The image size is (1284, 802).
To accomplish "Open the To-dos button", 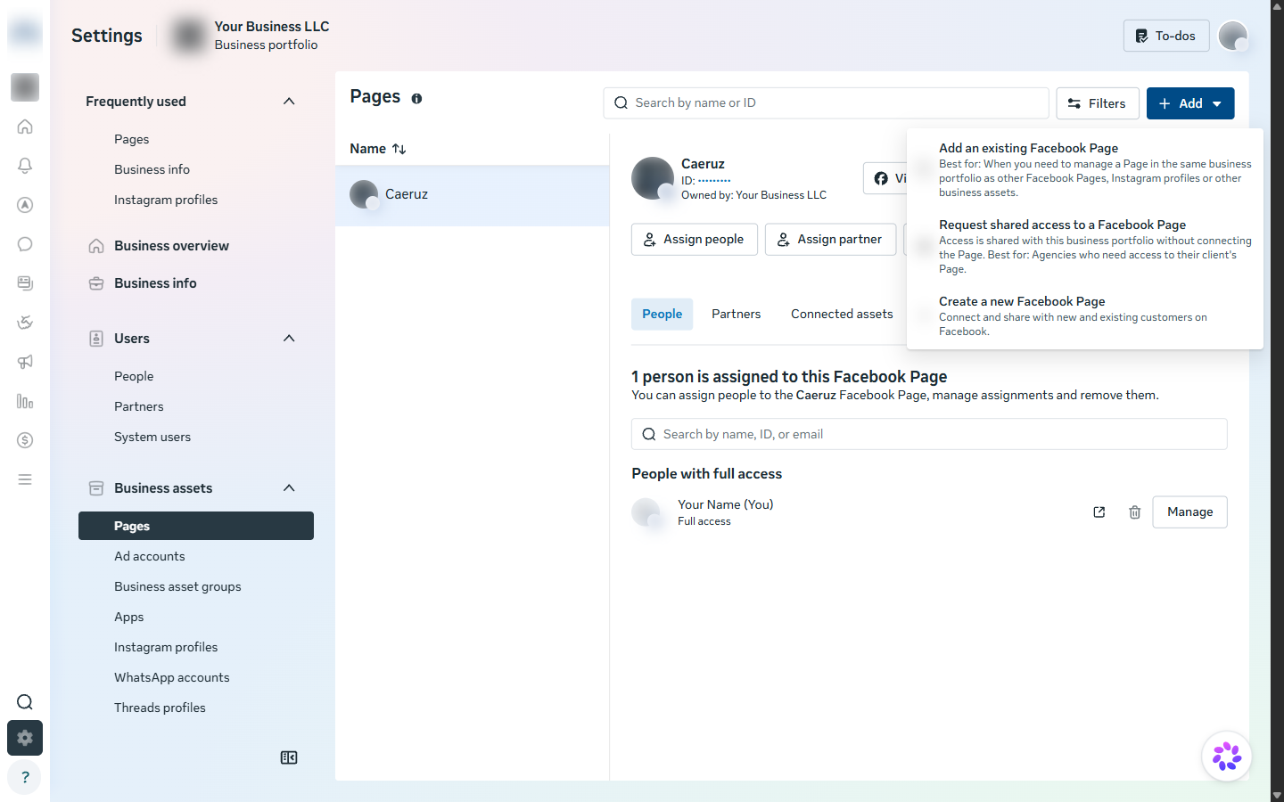I will click(x=1166, y=36).
